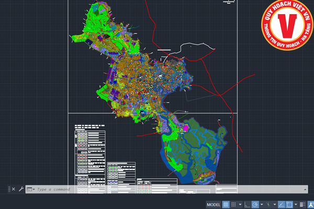The width and height of the screenshot is (314, 209).
Task: Toggle snap mode dotted grid icon
Action: 234,204
